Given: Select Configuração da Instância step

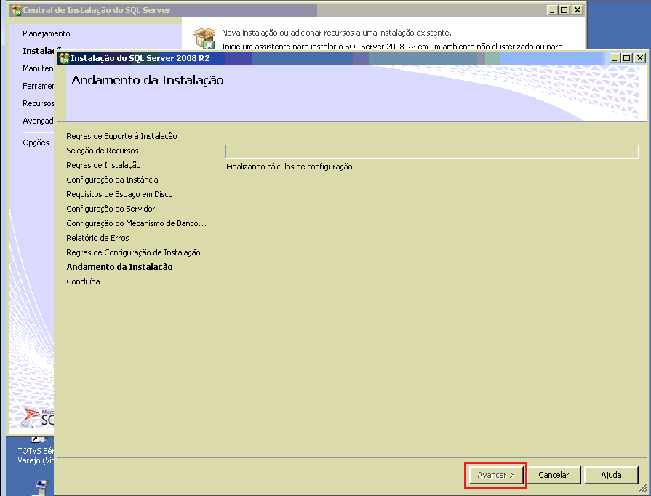Looking at the screenshot, I should pyautogui.click(x=112, y=180).
